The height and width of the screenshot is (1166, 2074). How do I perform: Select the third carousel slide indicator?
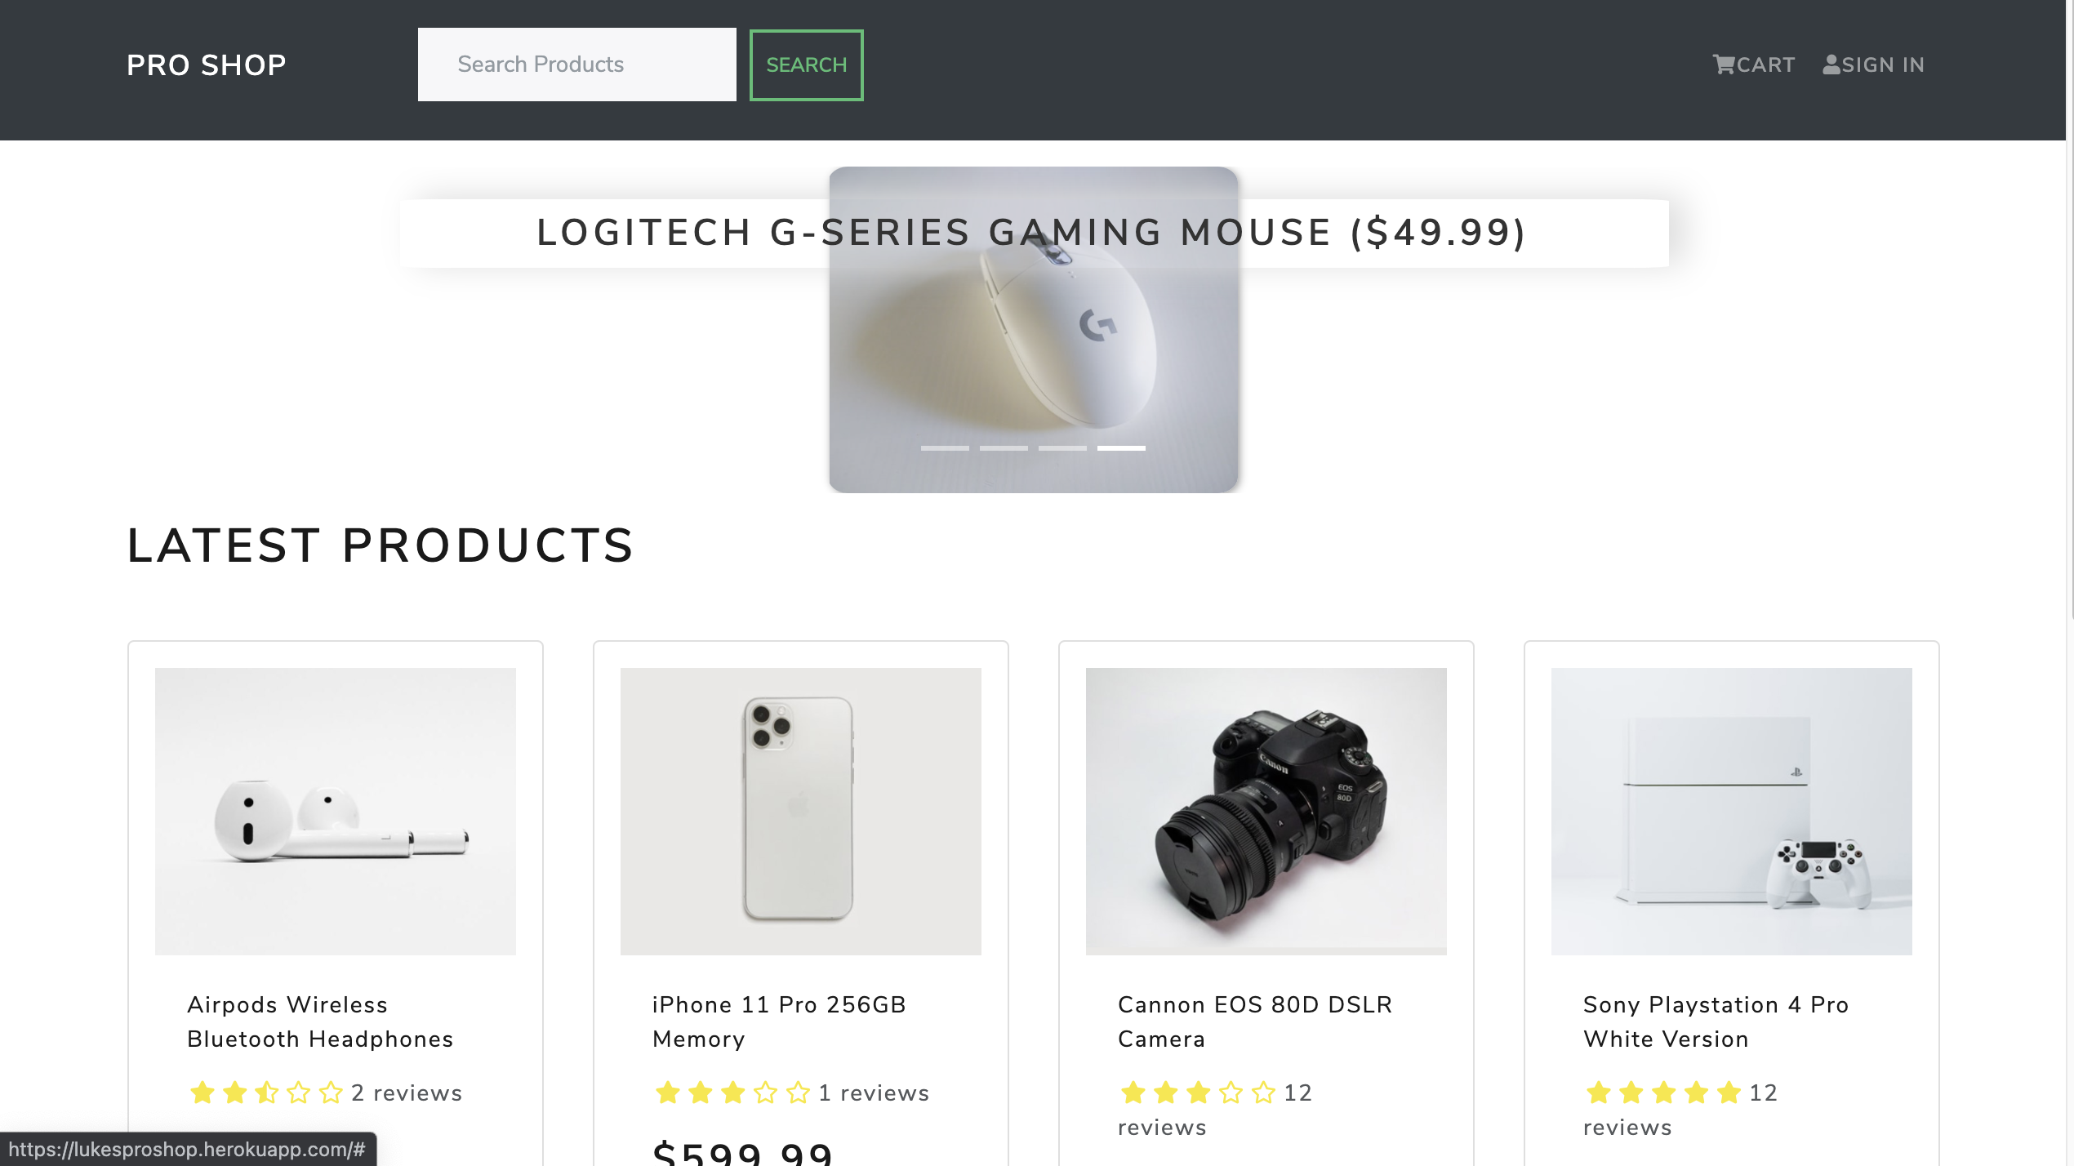click(x=1062, y=448)
